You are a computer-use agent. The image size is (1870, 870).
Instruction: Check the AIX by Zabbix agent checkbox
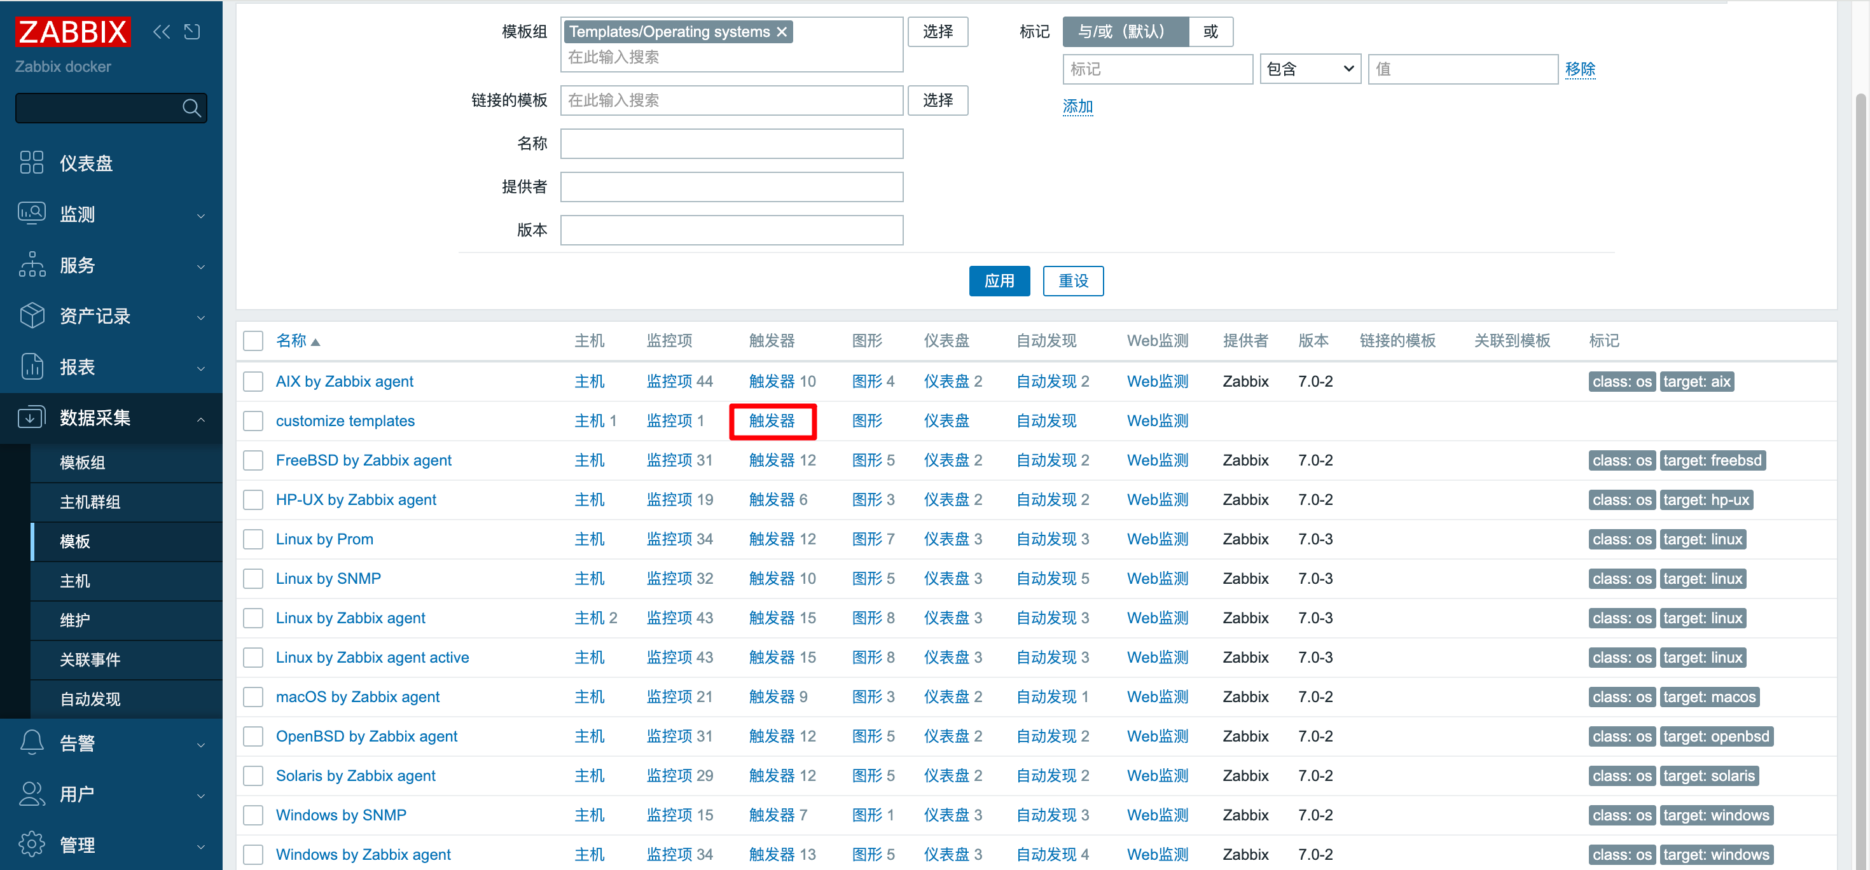click(x=253, y=382)
